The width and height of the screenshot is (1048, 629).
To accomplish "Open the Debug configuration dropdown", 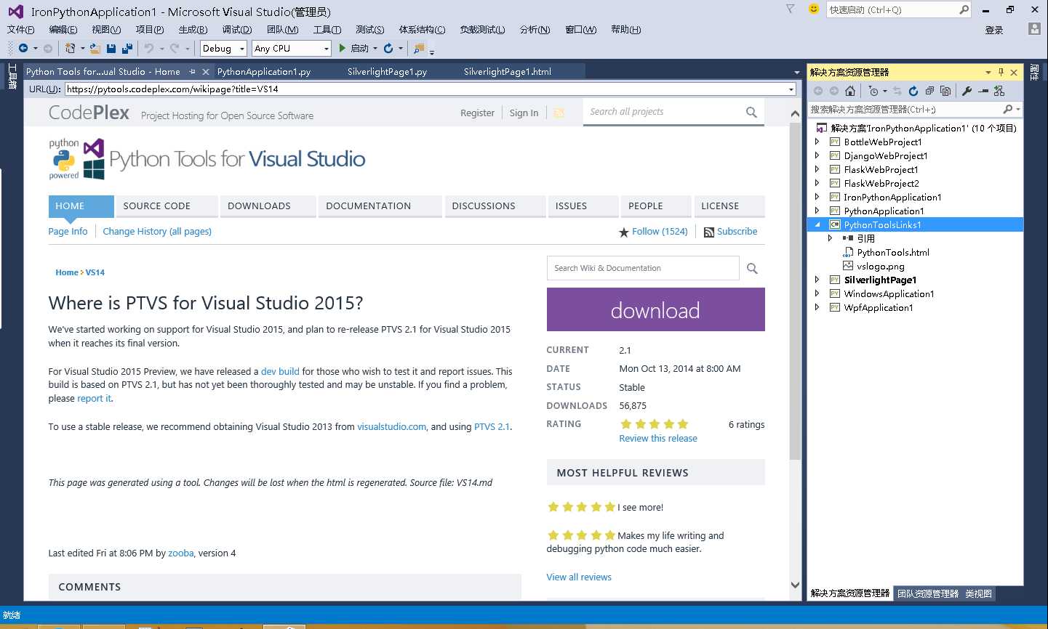I will point(242,49).
